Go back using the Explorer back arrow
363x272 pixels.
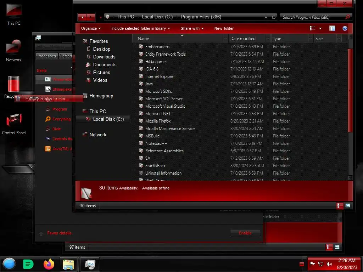click(82, 17)
